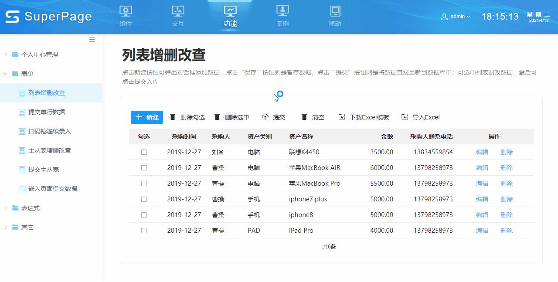Click 删除 for iphone8 row

click(507, 215)
